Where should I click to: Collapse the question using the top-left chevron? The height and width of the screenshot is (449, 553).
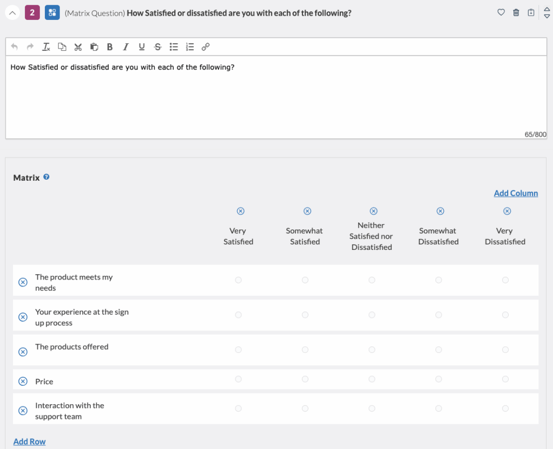coord(12,12)
